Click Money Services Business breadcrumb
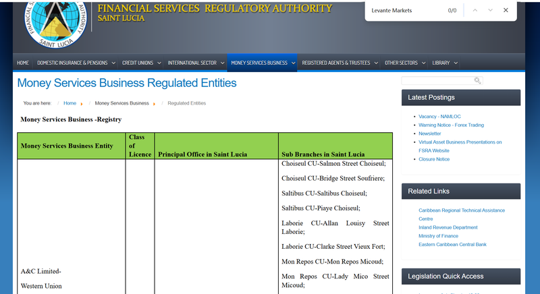Image resolution: width=540 pixels, height=294 pixels. pos(122,103)
